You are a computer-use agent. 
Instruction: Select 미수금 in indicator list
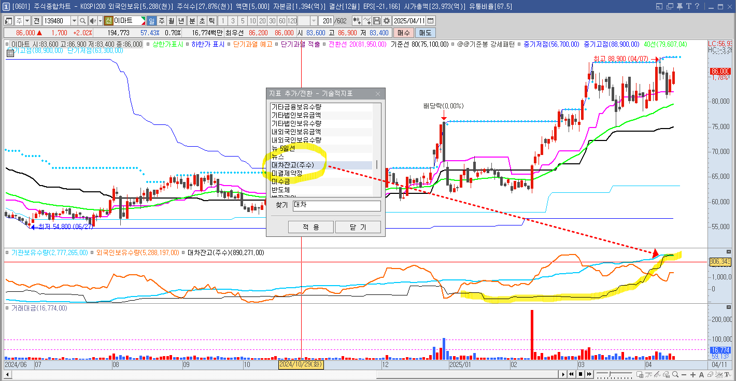coord(321,181)
